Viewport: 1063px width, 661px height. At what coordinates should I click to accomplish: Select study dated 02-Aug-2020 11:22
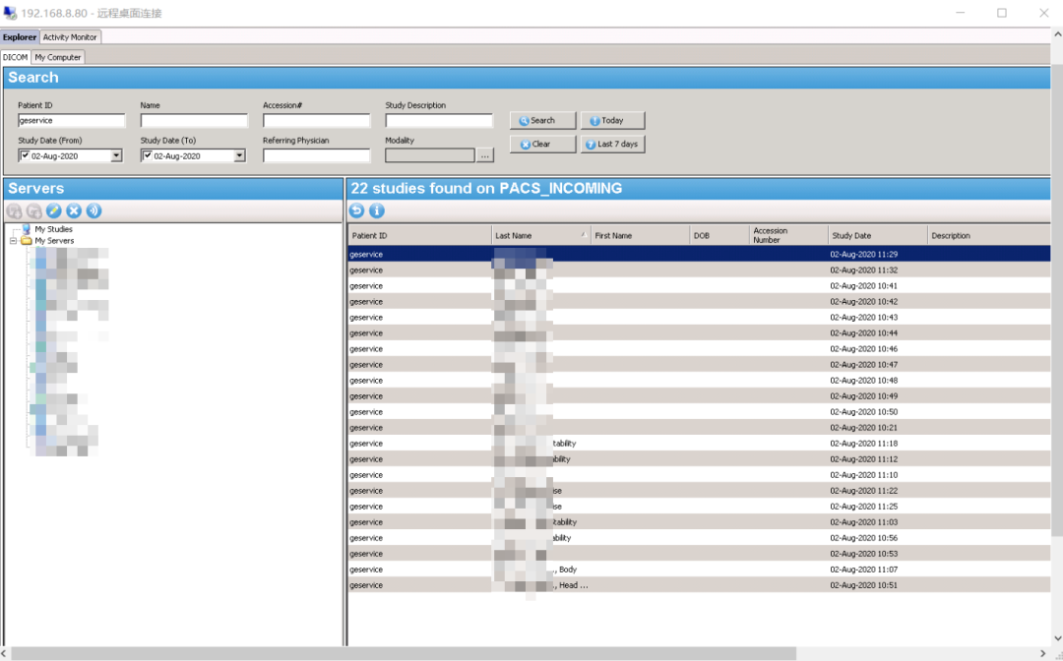699,490
